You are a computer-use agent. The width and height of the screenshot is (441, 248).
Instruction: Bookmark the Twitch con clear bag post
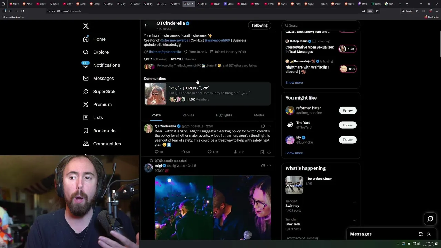(x=262, y=152)
